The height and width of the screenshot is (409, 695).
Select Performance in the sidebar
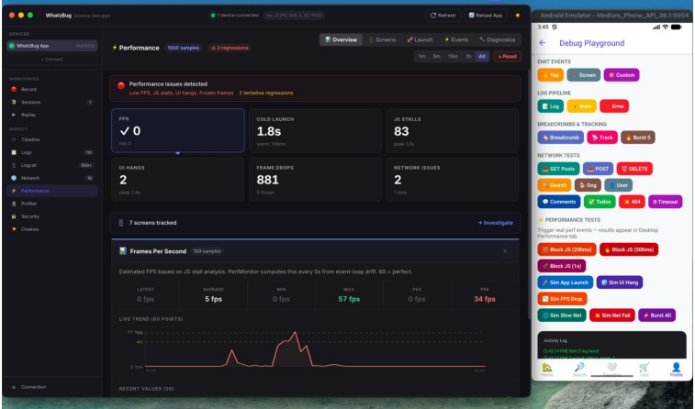pos(51,191)
